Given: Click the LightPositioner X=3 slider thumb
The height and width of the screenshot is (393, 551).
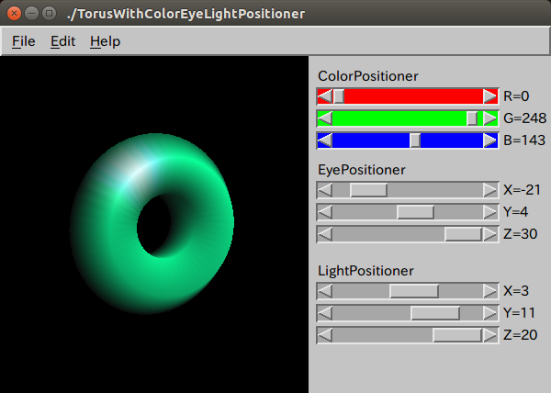Looking at the screenshot, I should 414,291.
